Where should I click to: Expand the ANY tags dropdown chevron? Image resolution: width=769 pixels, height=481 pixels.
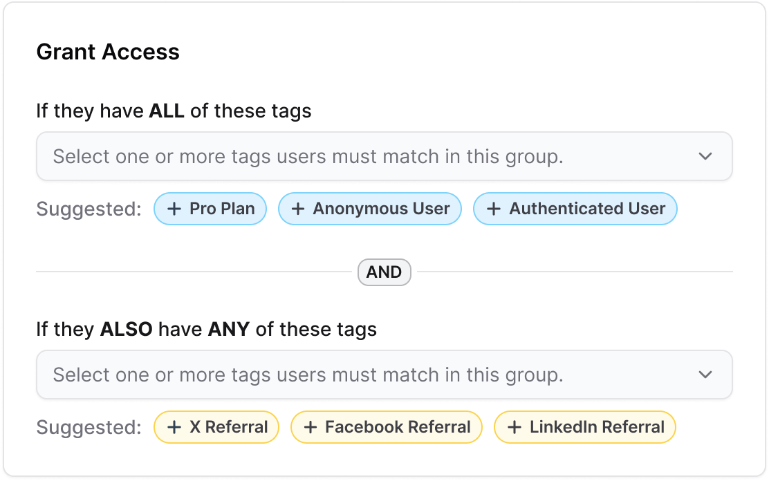tap(705, 375)
